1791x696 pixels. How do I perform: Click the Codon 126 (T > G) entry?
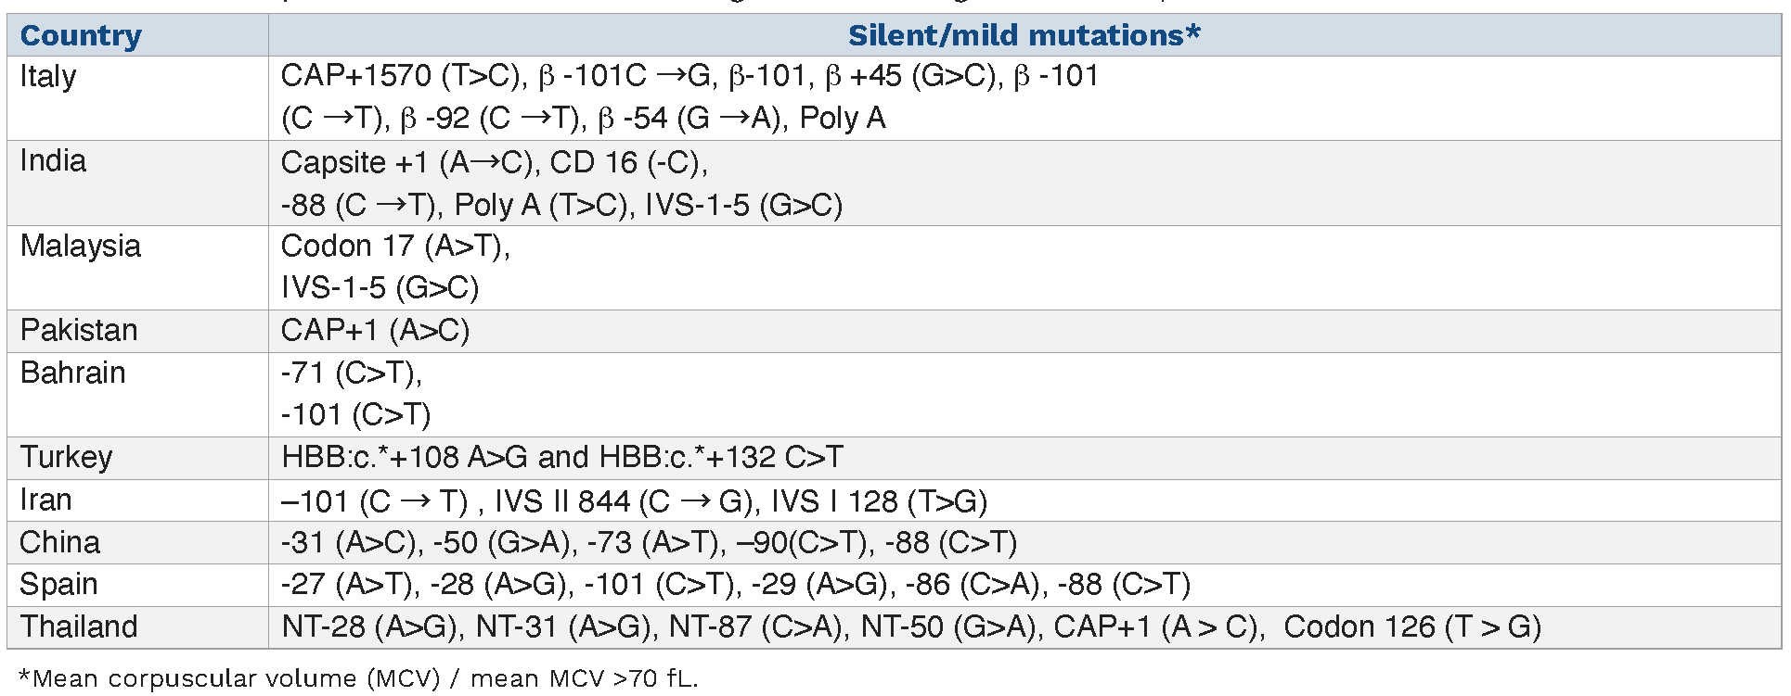[1411, 627]
